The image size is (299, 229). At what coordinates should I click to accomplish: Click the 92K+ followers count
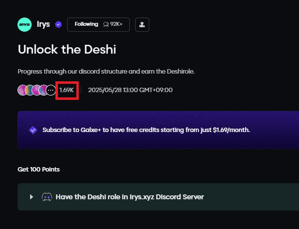click(116, 24)
